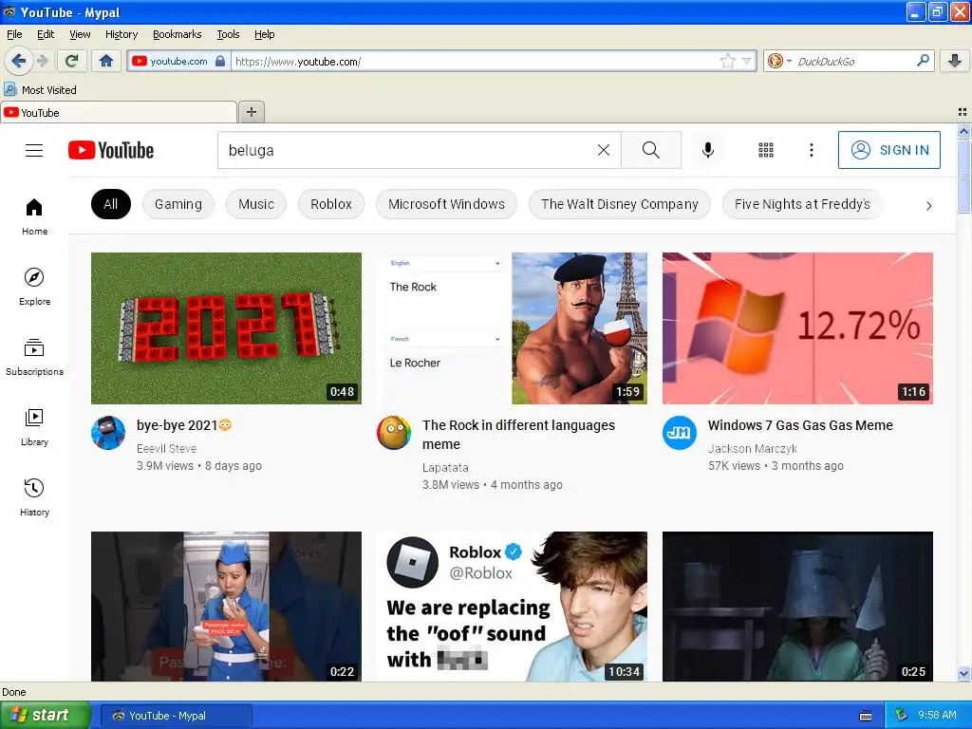Select the All filter chip
Image resolution: width=972 pixels, height=729 pixels.
[111, 204]
